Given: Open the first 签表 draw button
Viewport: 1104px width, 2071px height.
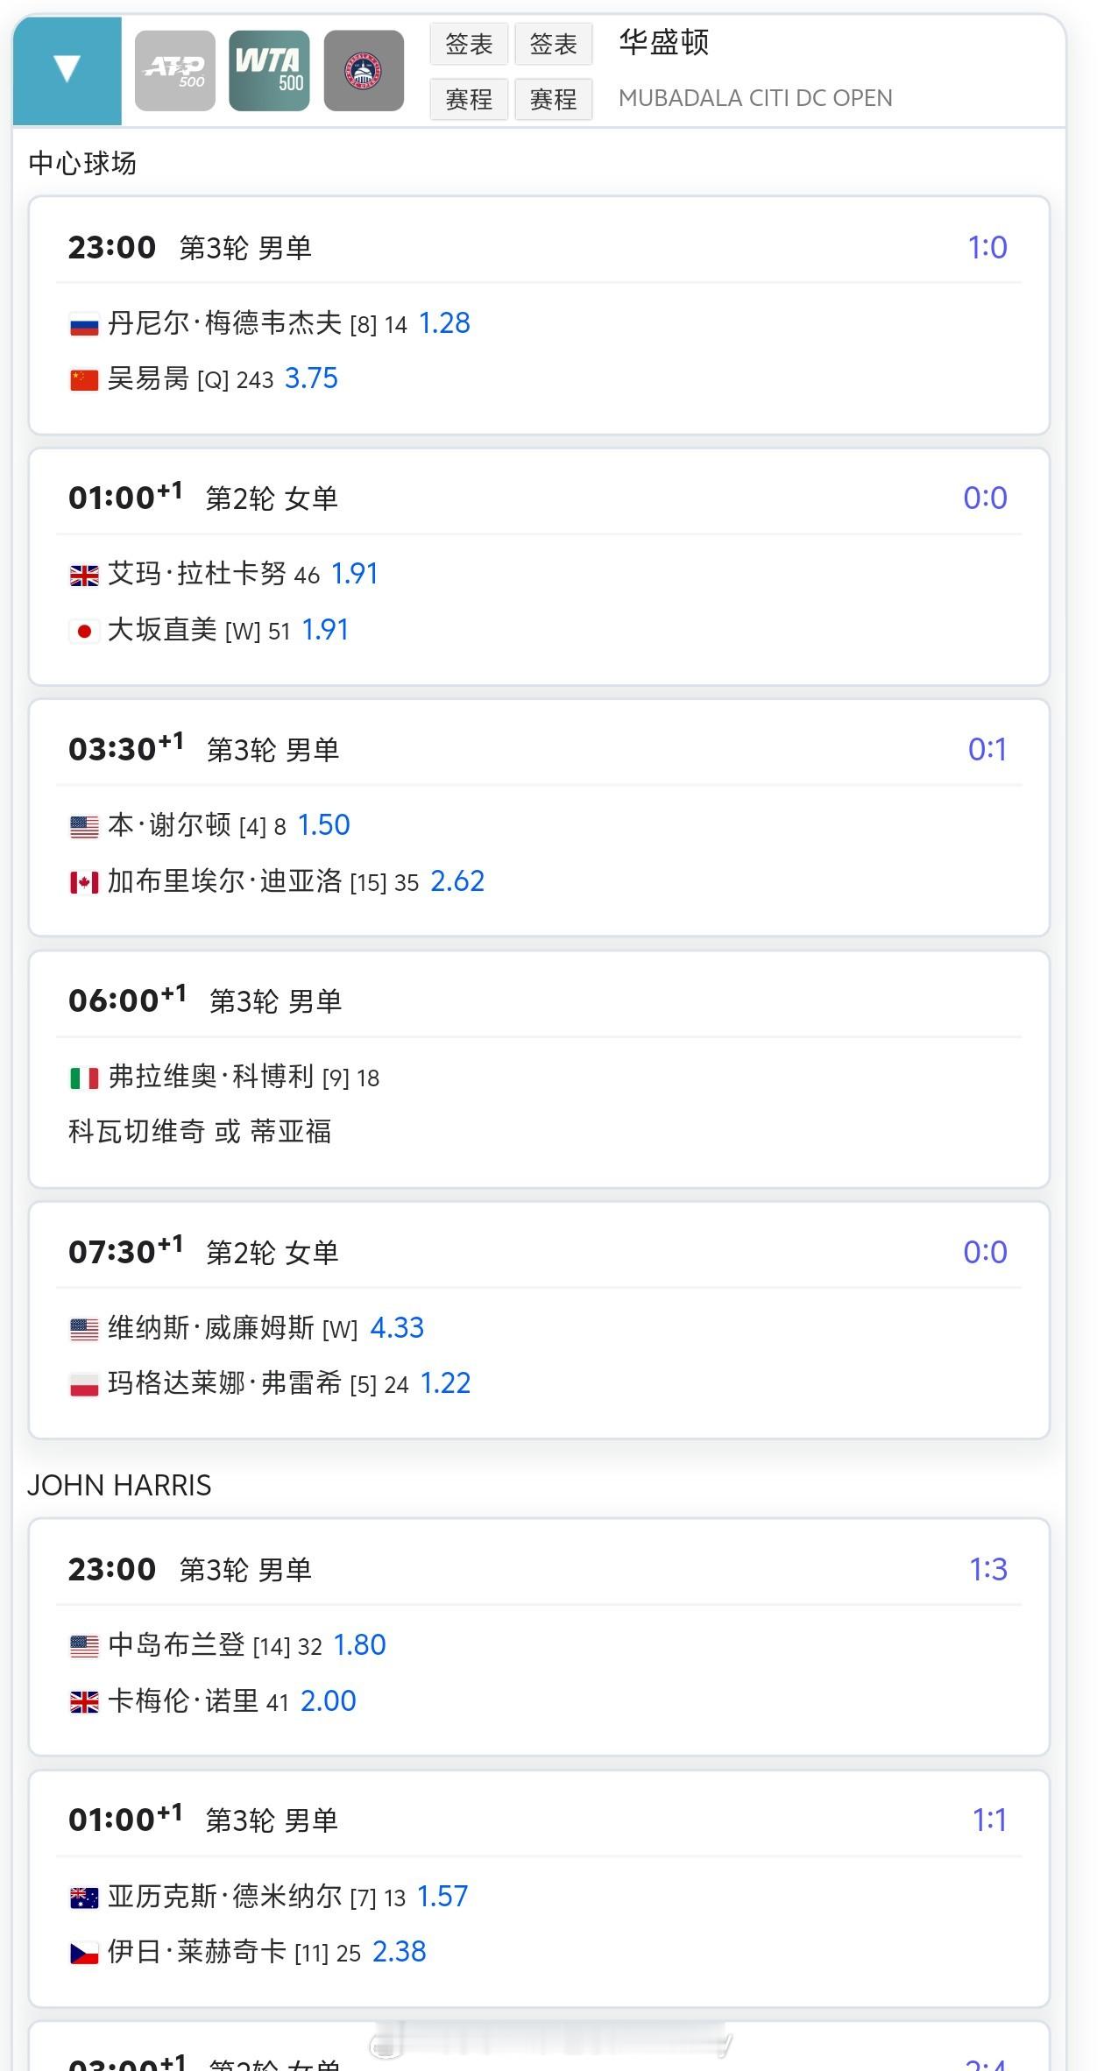Looking at the screenshot, I should 469,44.
